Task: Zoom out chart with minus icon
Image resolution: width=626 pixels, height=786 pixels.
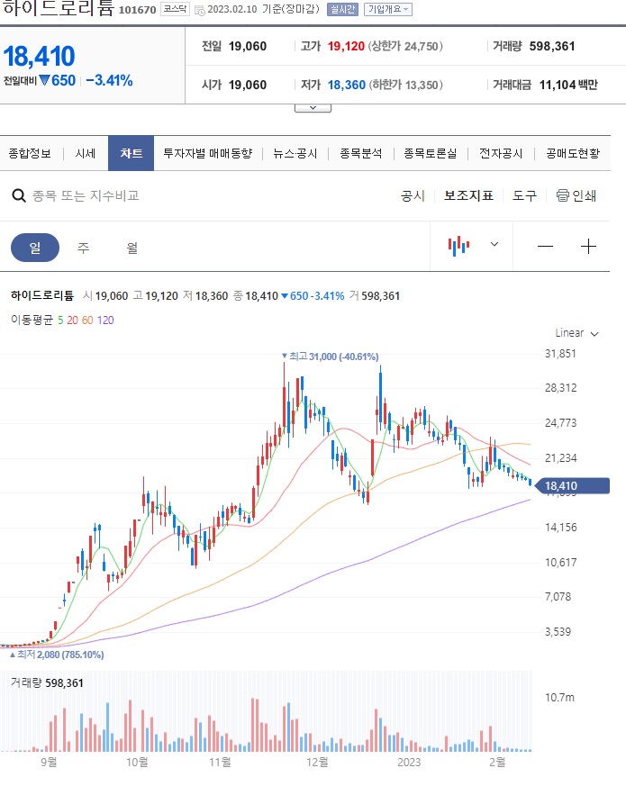Action: tap(545, 246)
